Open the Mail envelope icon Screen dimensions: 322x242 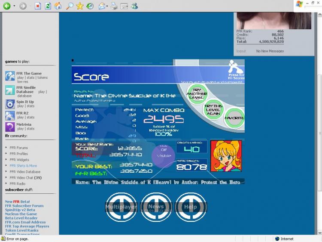(x=102, y=6)
